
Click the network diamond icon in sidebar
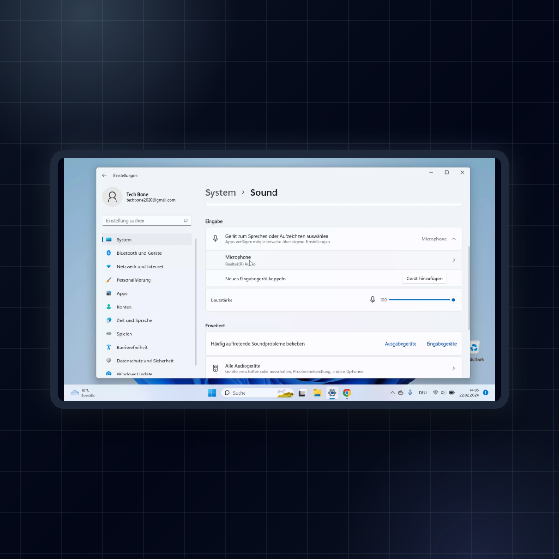pyautogui.click(x=109, y=266)
